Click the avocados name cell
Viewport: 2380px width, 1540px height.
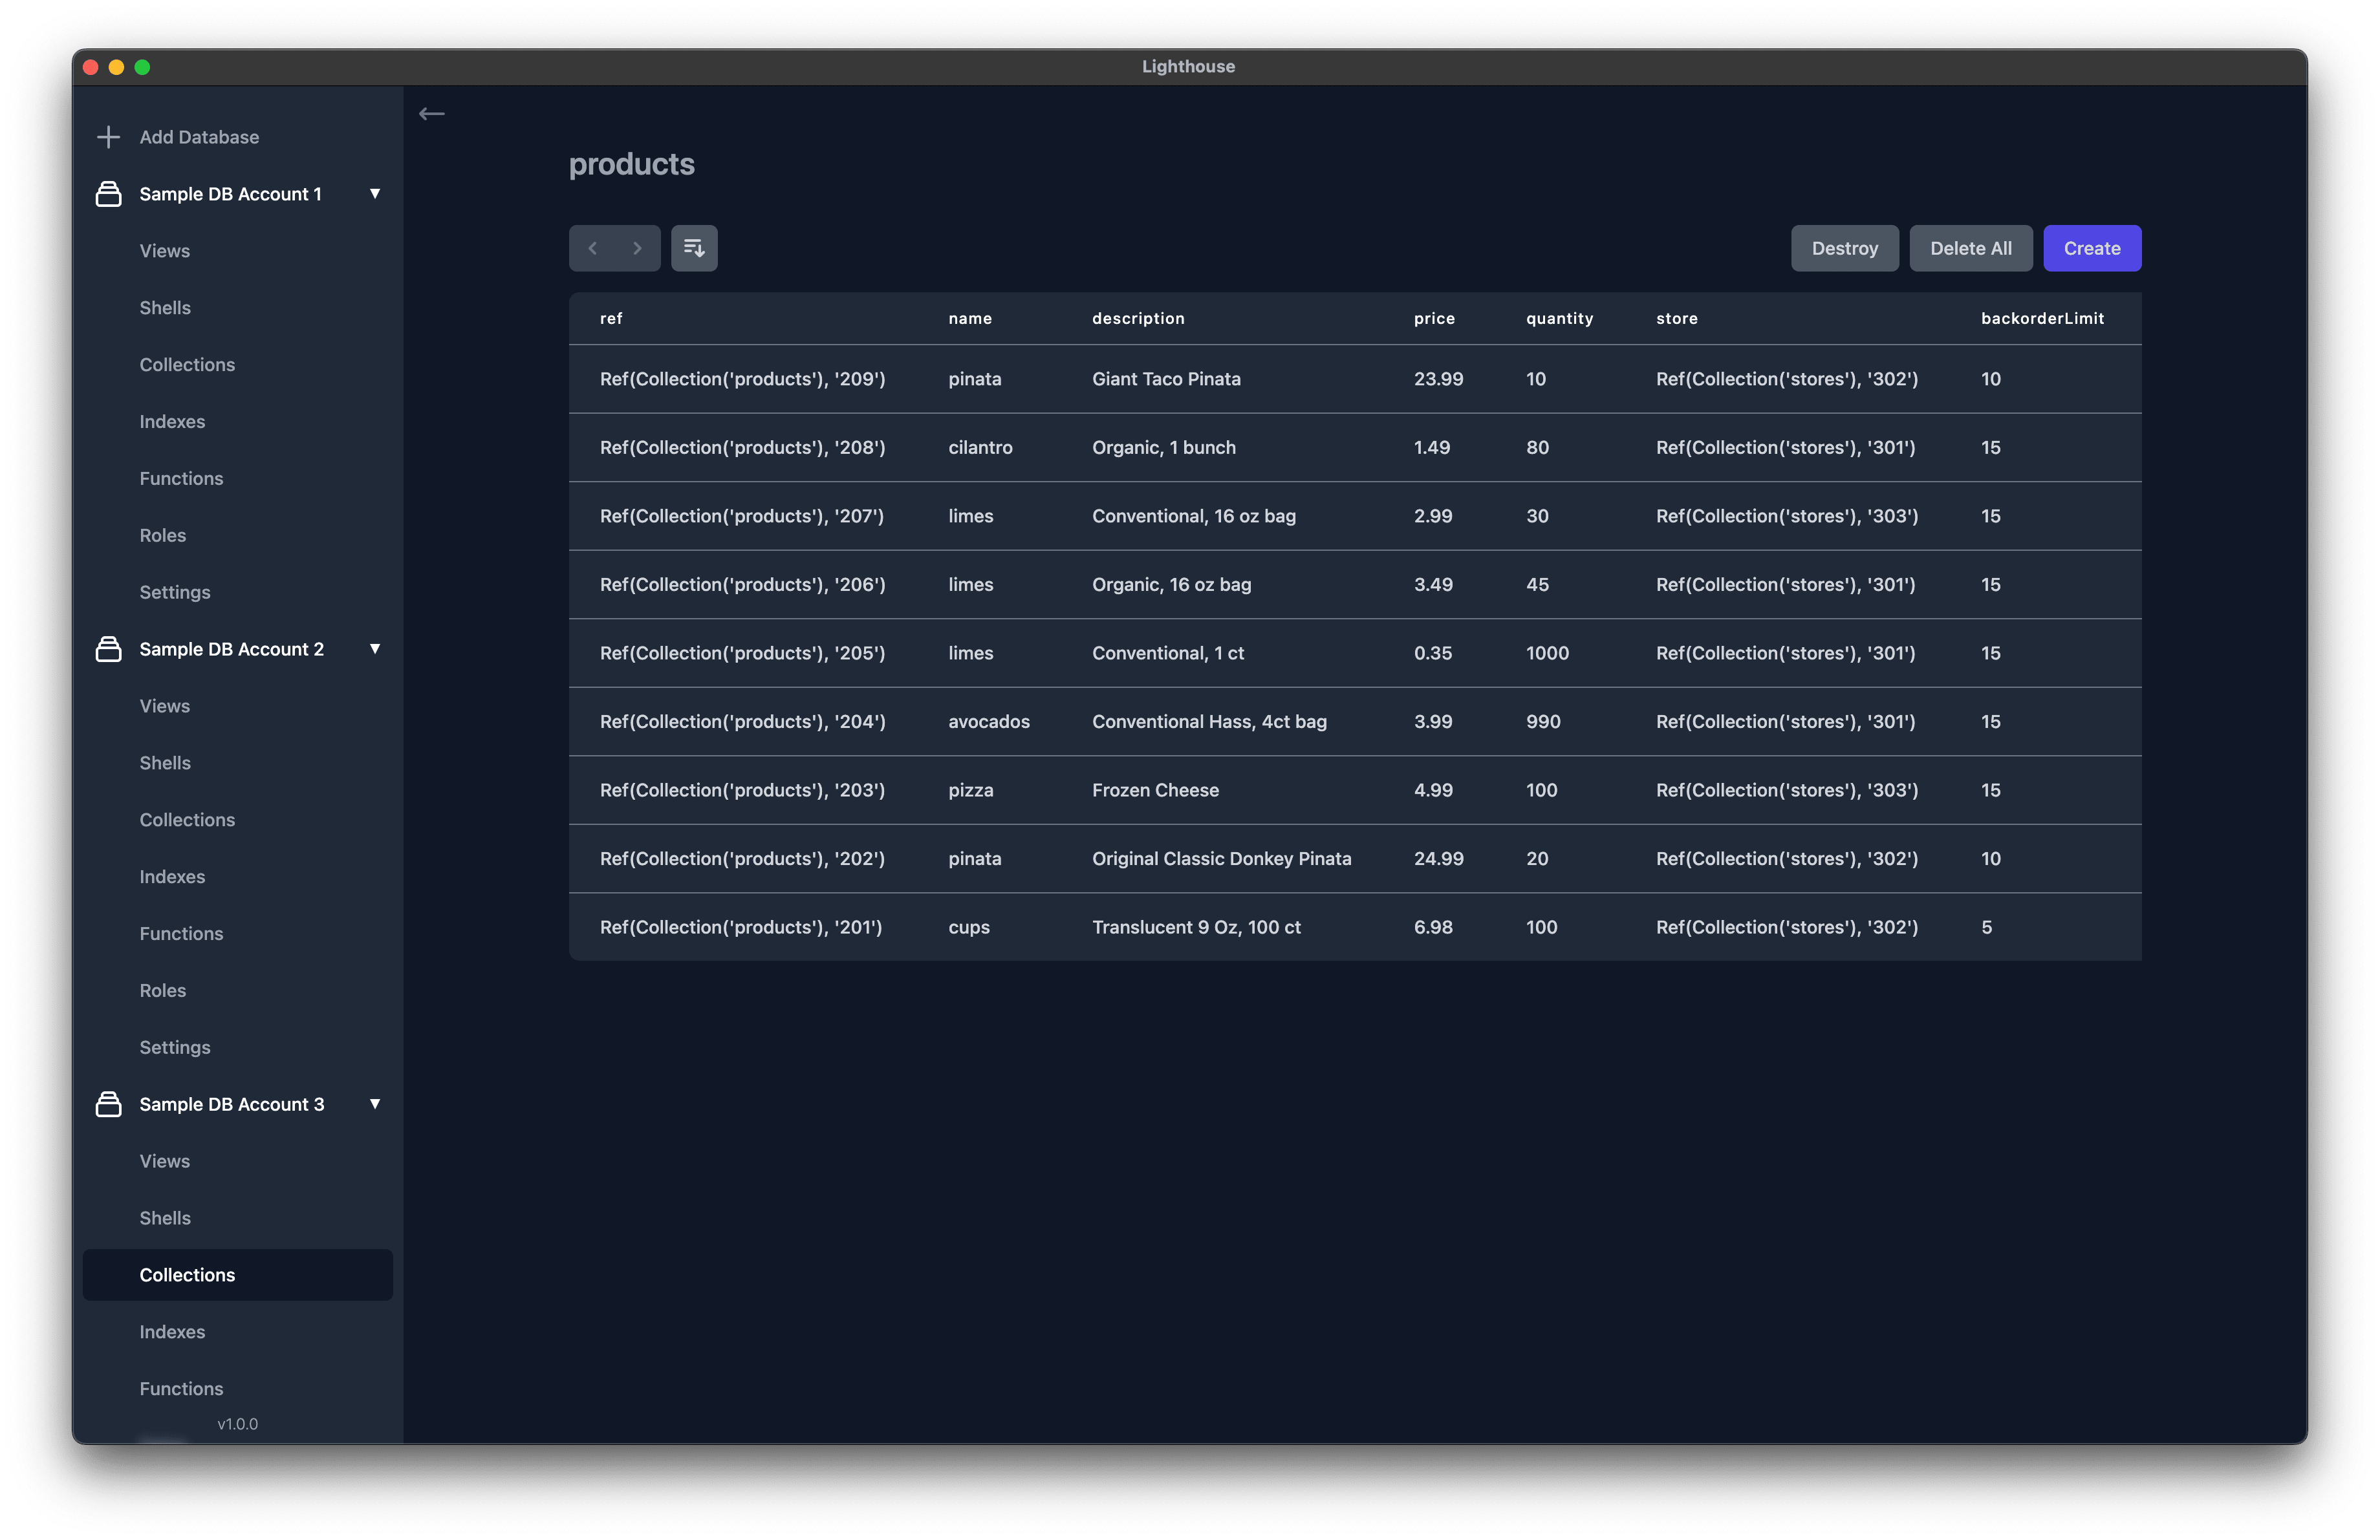click(988, 722)
